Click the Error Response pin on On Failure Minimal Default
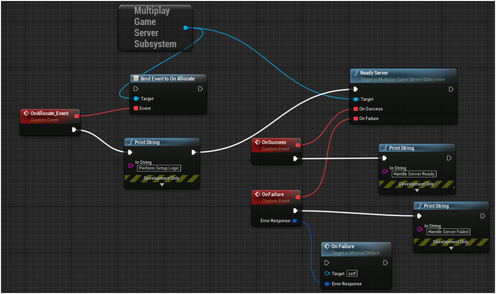 [327, 284]
